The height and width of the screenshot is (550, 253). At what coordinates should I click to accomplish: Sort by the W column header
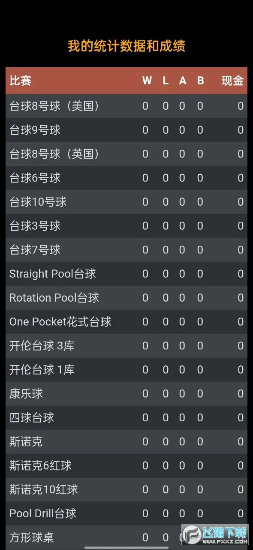(147, 80)
